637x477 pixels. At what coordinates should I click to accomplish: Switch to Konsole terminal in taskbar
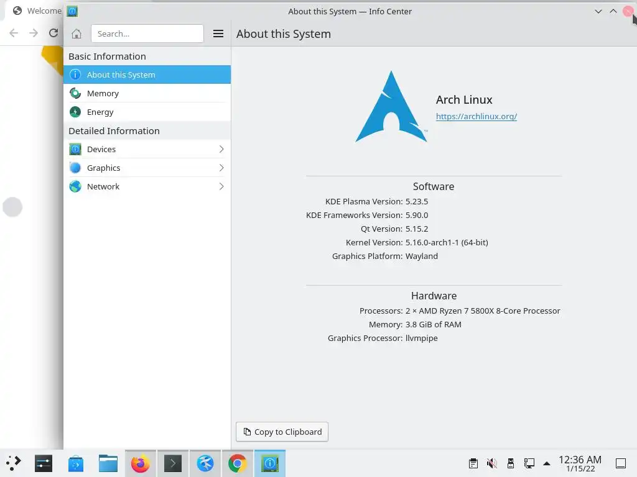point(173,463)
